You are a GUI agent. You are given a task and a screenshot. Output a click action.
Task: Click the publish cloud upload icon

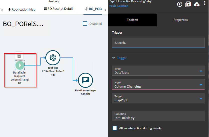(x=197, y=5)
